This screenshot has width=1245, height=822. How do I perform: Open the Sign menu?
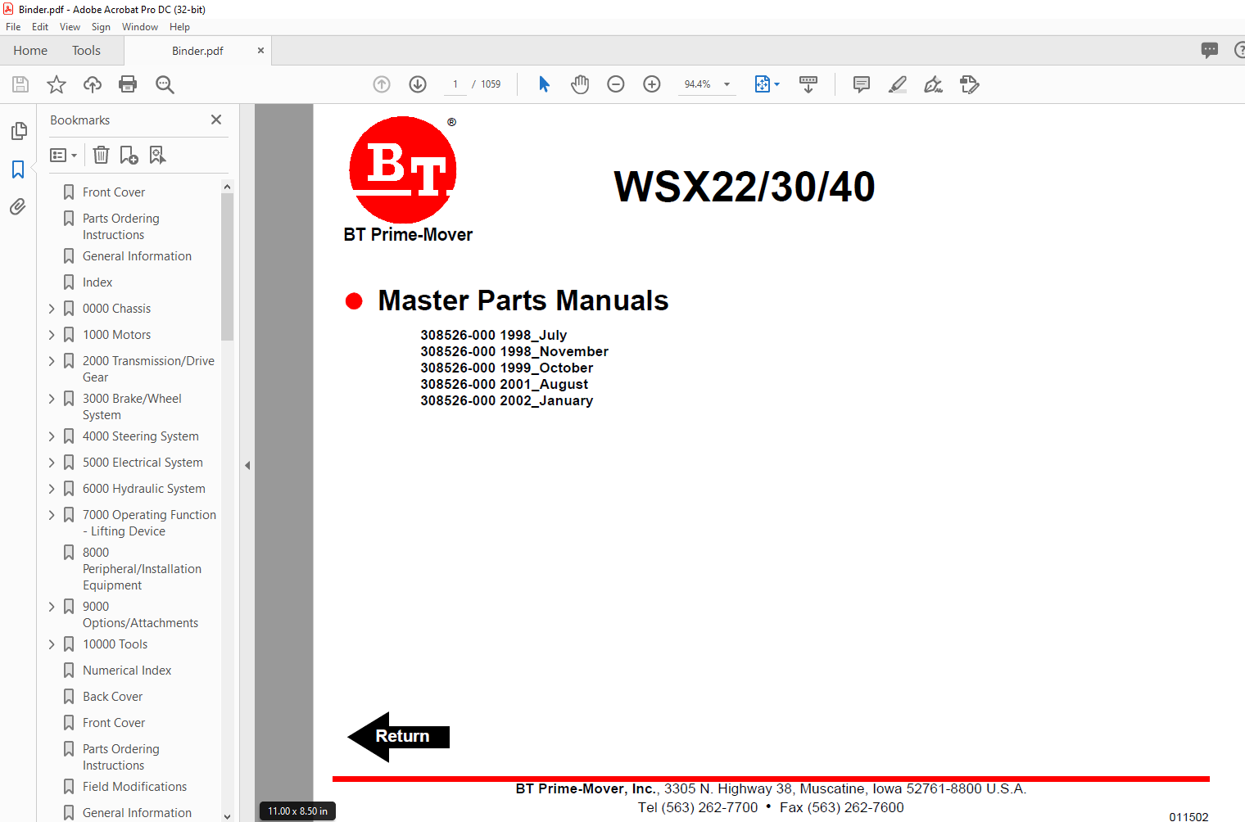coord(101,27)
